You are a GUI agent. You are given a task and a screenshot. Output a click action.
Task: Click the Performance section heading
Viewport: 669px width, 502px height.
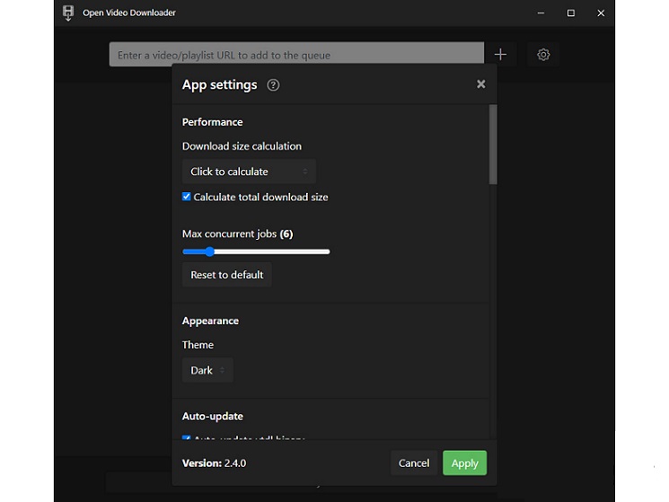coord(213,122)
